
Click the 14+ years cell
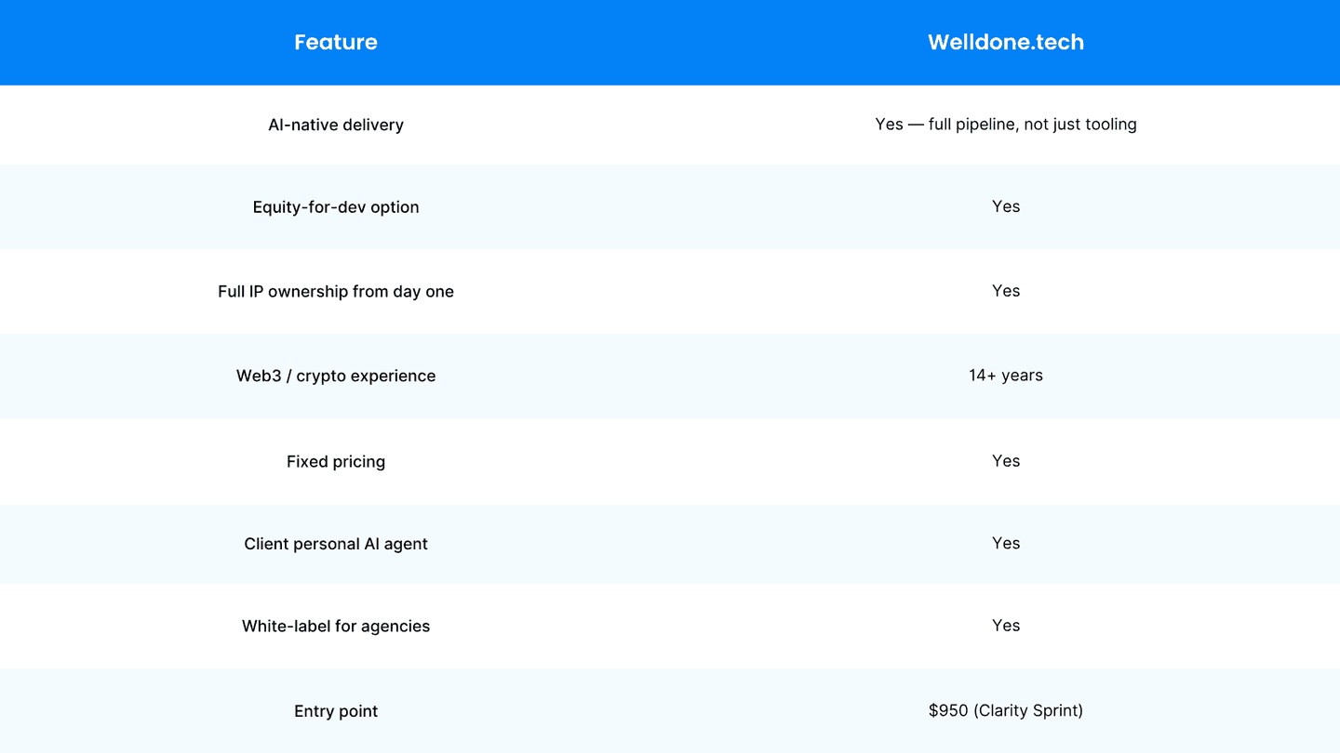pyautogui.click(x=1006, y=376)
